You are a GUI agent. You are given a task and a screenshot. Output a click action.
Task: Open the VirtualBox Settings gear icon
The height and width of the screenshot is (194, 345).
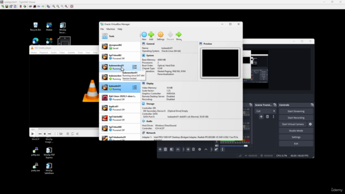pos(161,34)
